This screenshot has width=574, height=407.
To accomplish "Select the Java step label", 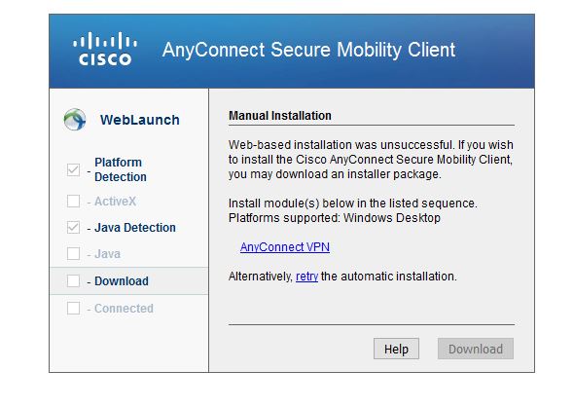I will coord(107,253).
